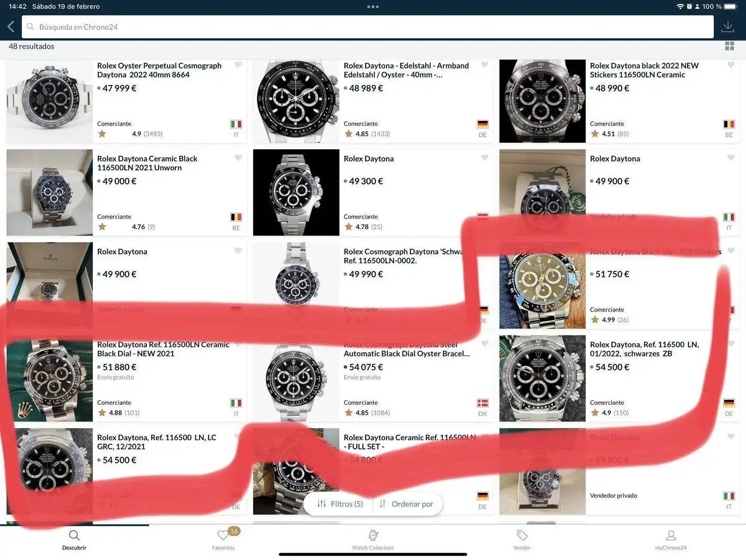Tap the three-dot multitasking indicator at top
Screen dimensions: 746x560
point(373,7)
